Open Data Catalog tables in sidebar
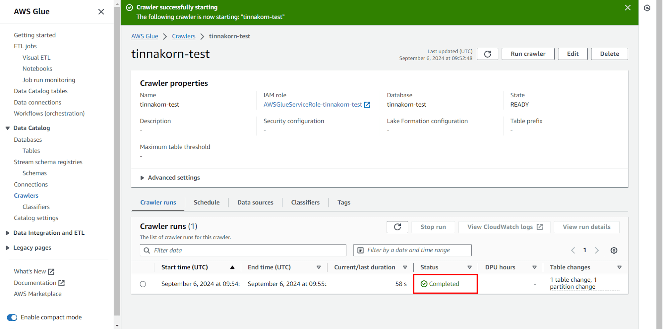Image resolution: width=663 pixels, height=329 pixels. tap(41, 91)
